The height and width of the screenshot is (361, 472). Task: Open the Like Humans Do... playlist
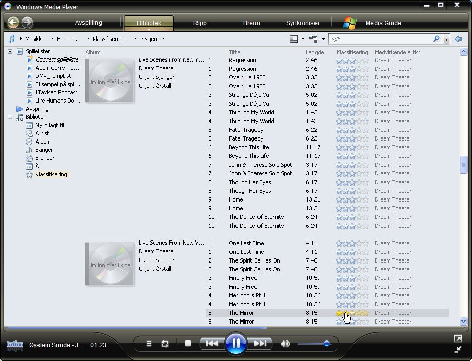[x=57, y=101]
